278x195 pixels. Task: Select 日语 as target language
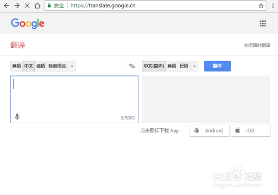(184, 66)
